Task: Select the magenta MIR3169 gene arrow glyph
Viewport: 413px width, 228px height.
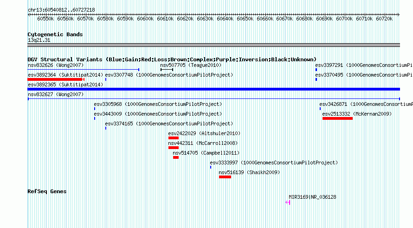Action: pos(288,202)
